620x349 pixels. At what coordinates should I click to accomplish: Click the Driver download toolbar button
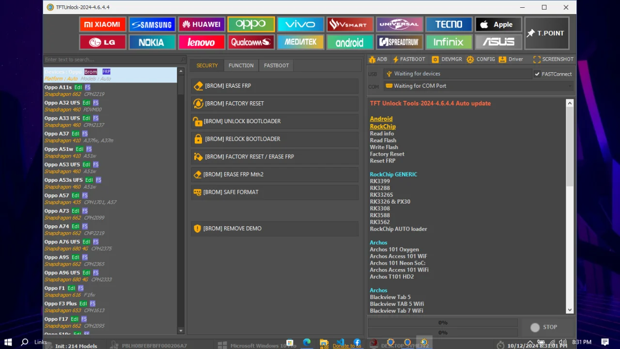[x=511, y=59]
